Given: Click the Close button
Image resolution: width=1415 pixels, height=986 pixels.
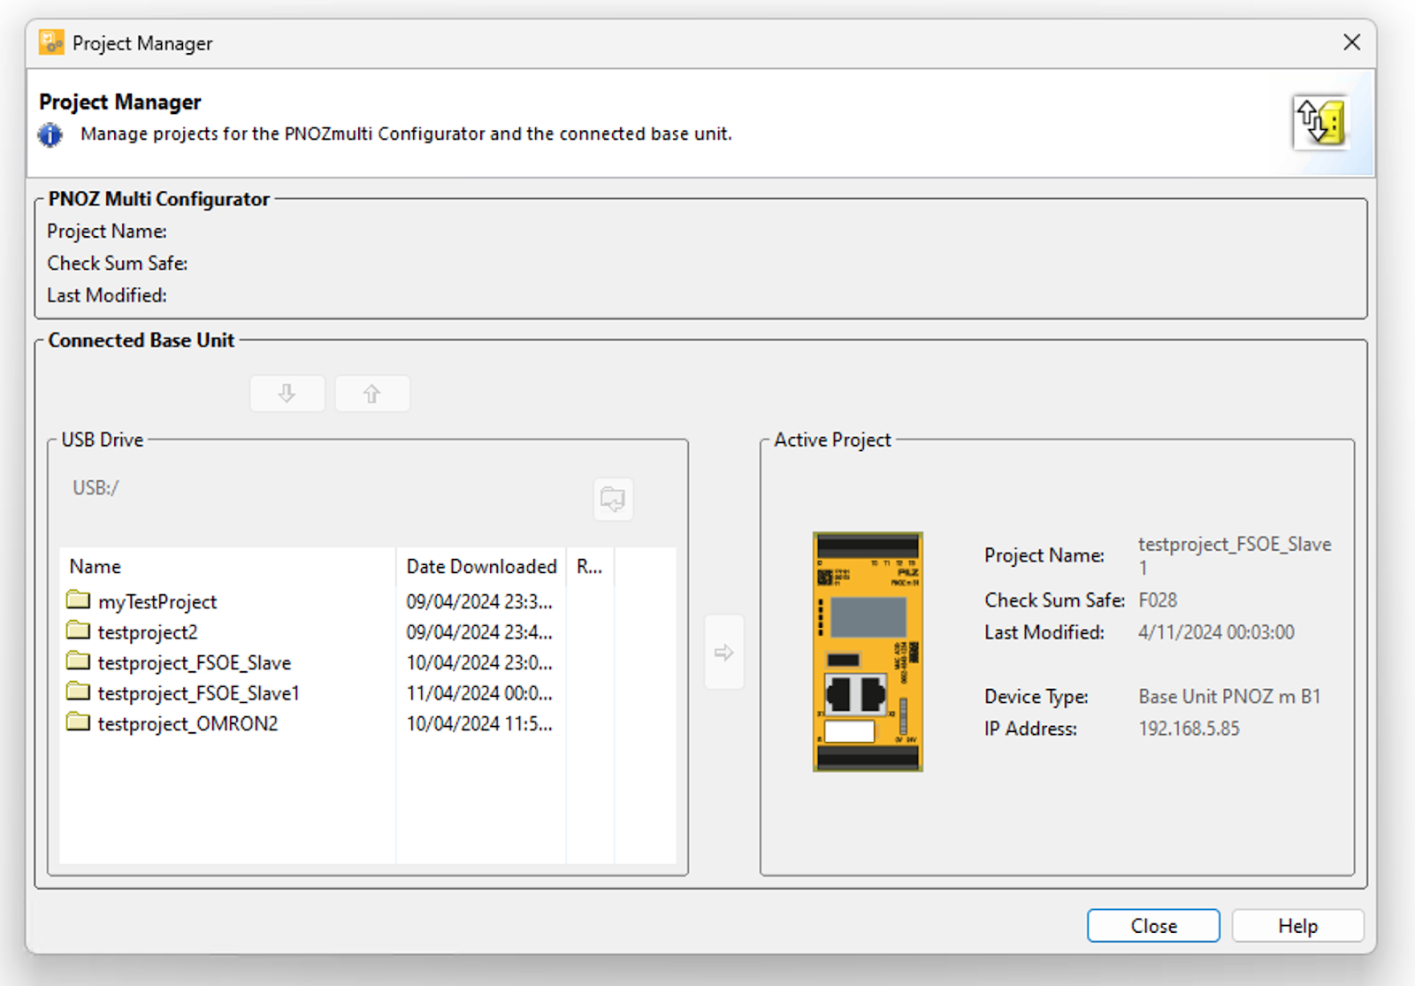Looking at the screenshot, I should pyautogui.click(x=1153, y=926).
